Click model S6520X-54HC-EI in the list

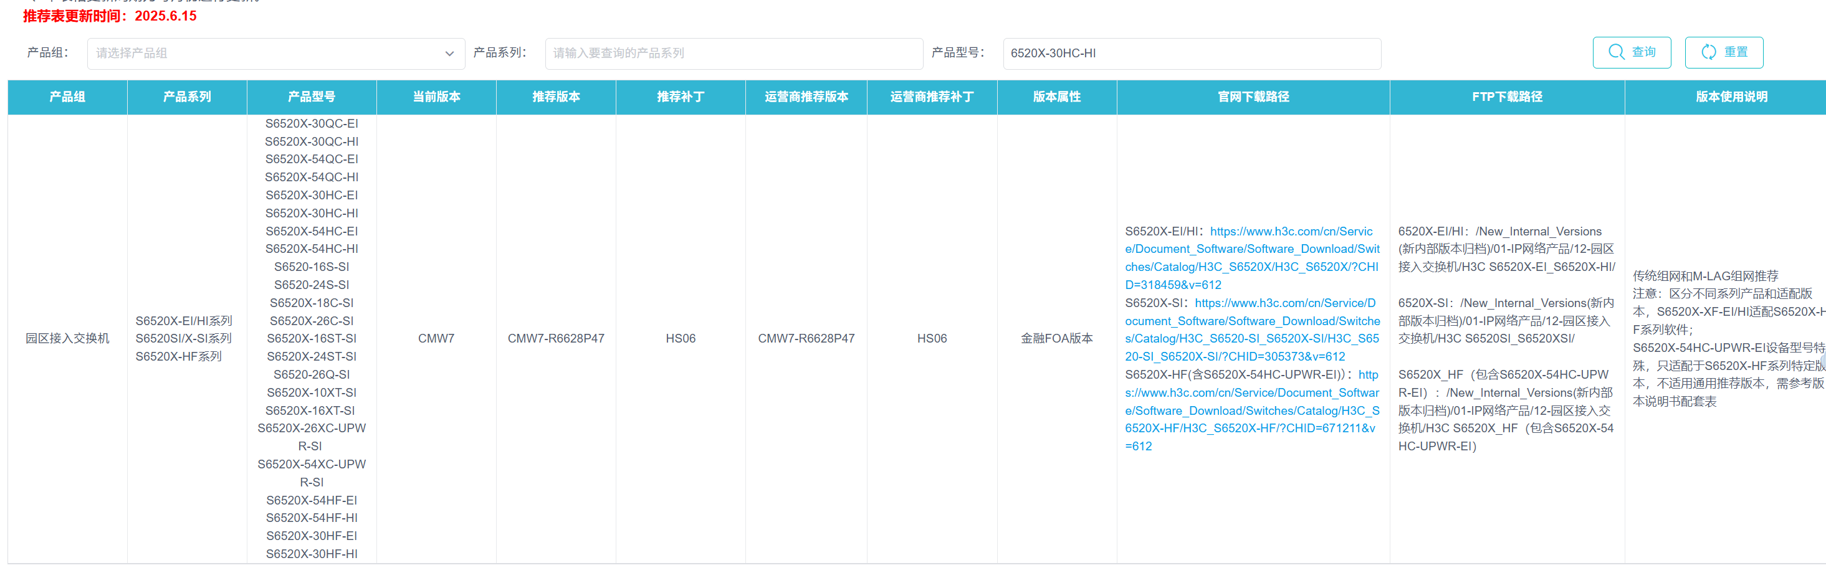[x=312, y=232]
